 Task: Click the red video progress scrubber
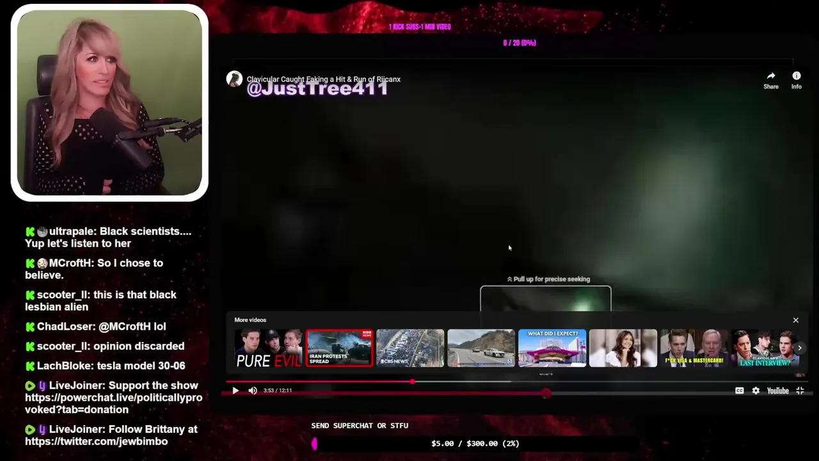(x=413, y=382)
